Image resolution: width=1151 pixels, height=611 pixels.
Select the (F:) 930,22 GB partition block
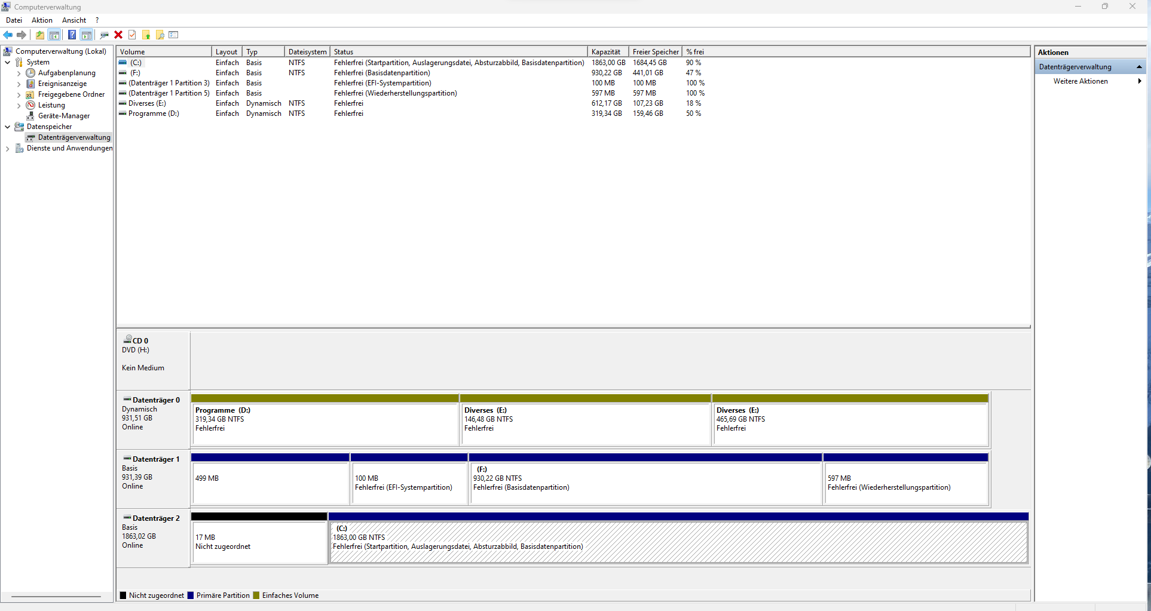point(646,479)
